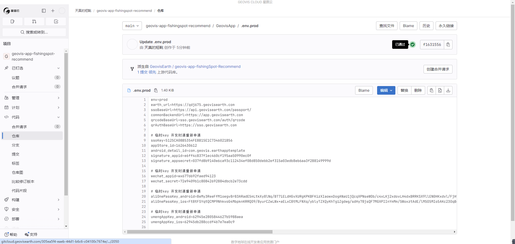Expand the 构建 menu
This screenshot has width=515, height=244.
(32, 200)
